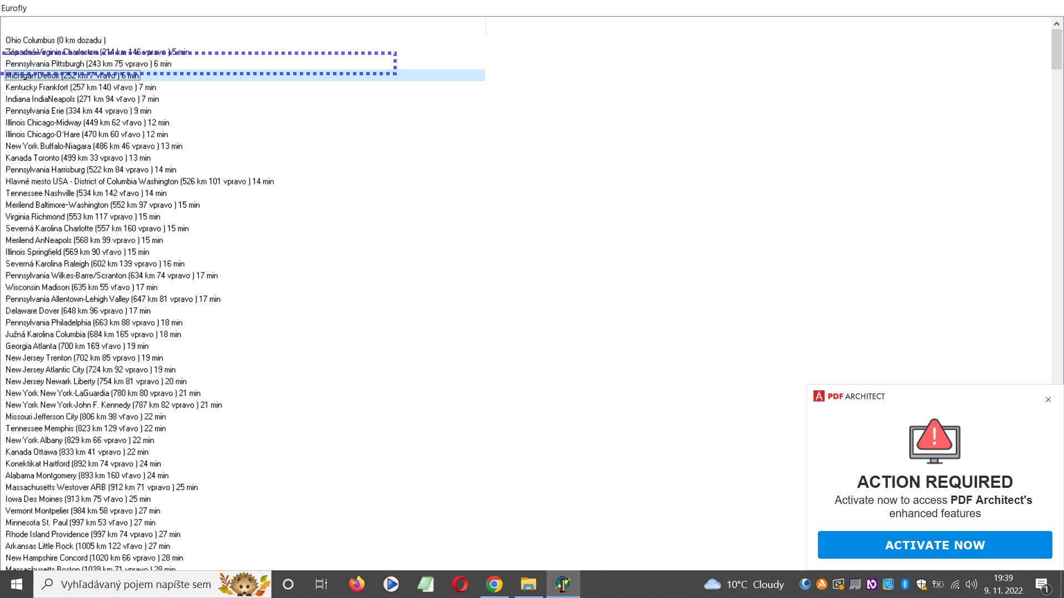Click the Intel graphics tray icon
Screen dimensions: 1064x598
tap(888, 584)
